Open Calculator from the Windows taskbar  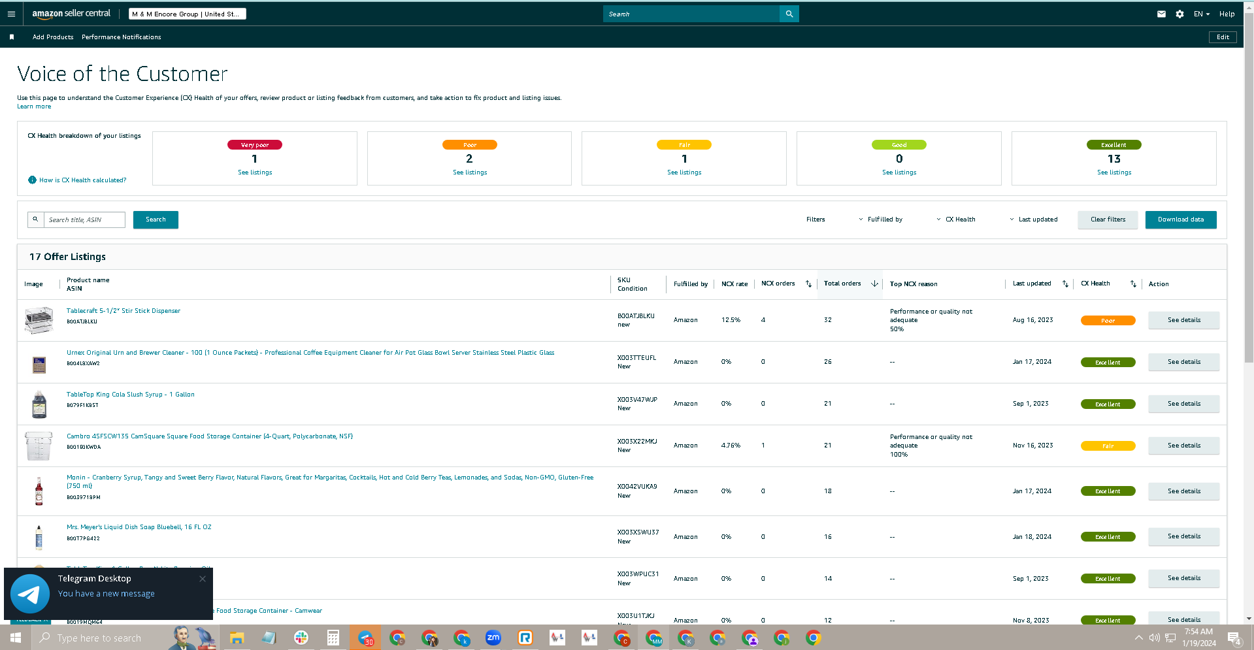333,638
